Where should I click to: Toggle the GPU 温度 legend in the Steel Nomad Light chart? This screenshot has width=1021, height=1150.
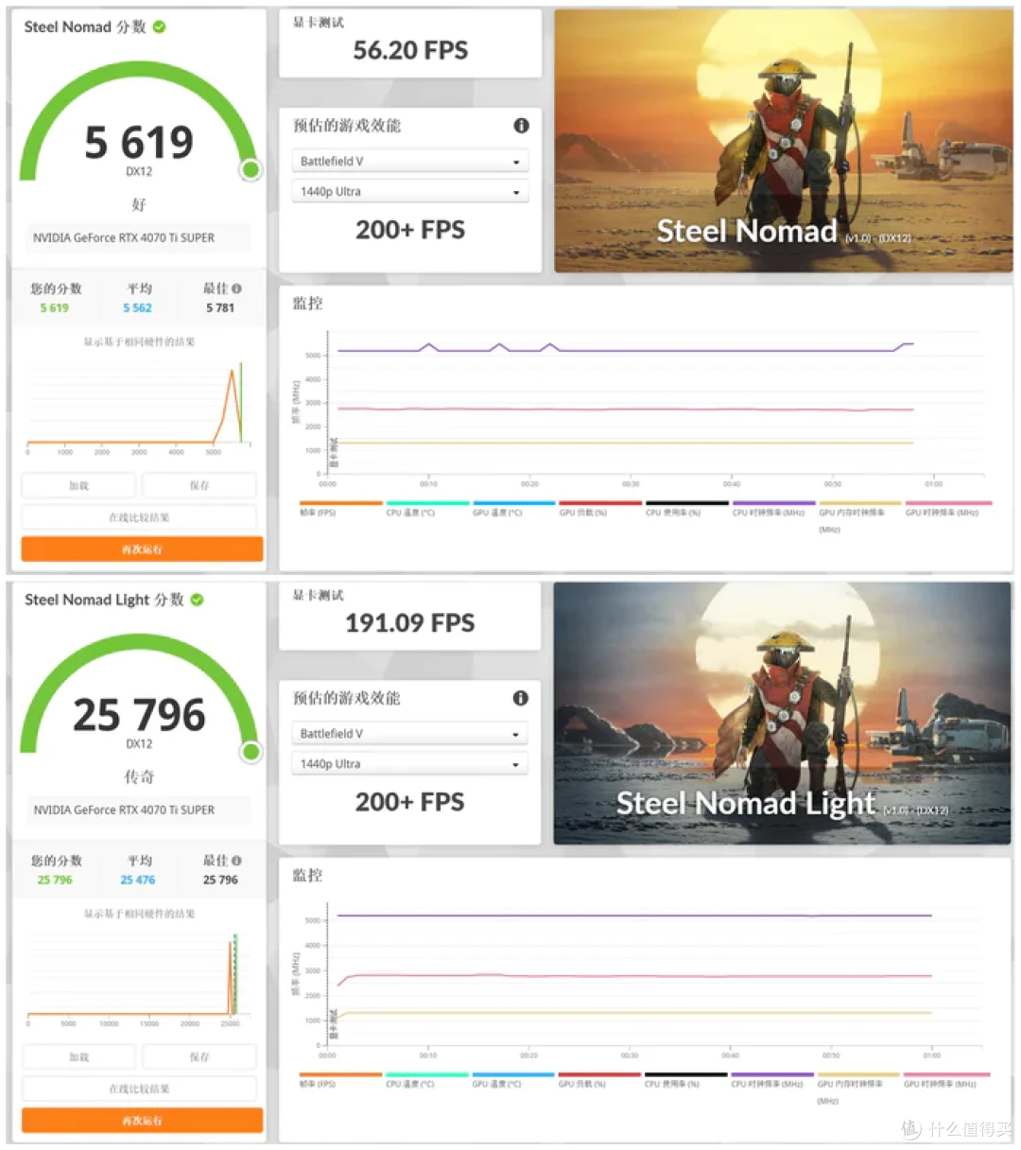tap(513, 1080)
